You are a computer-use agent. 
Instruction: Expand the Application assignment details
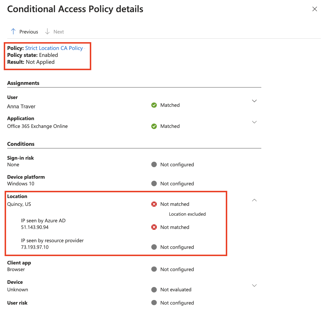point(254,122)
